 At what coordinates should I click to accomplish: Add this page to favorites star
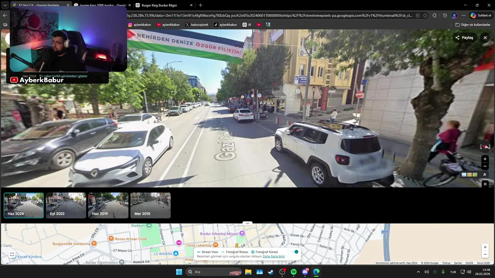click(x=425, y=15)
